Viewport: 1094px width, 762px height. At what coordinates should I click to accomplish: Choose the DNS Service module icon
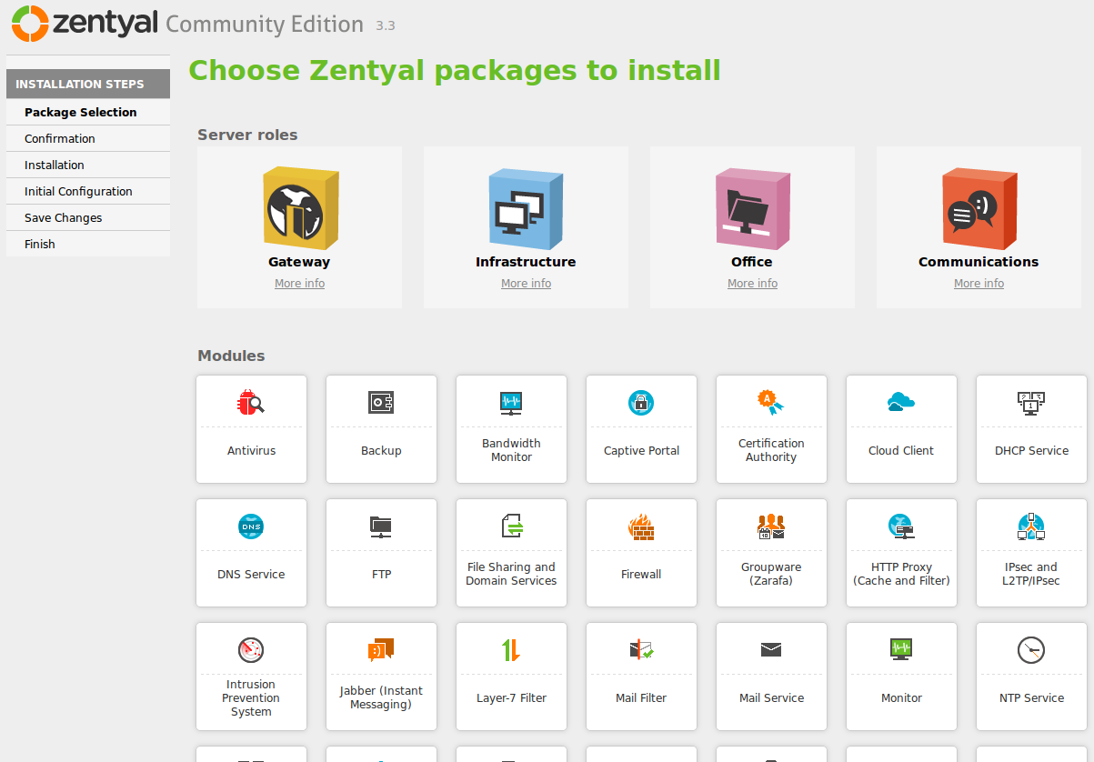[251, 526]
